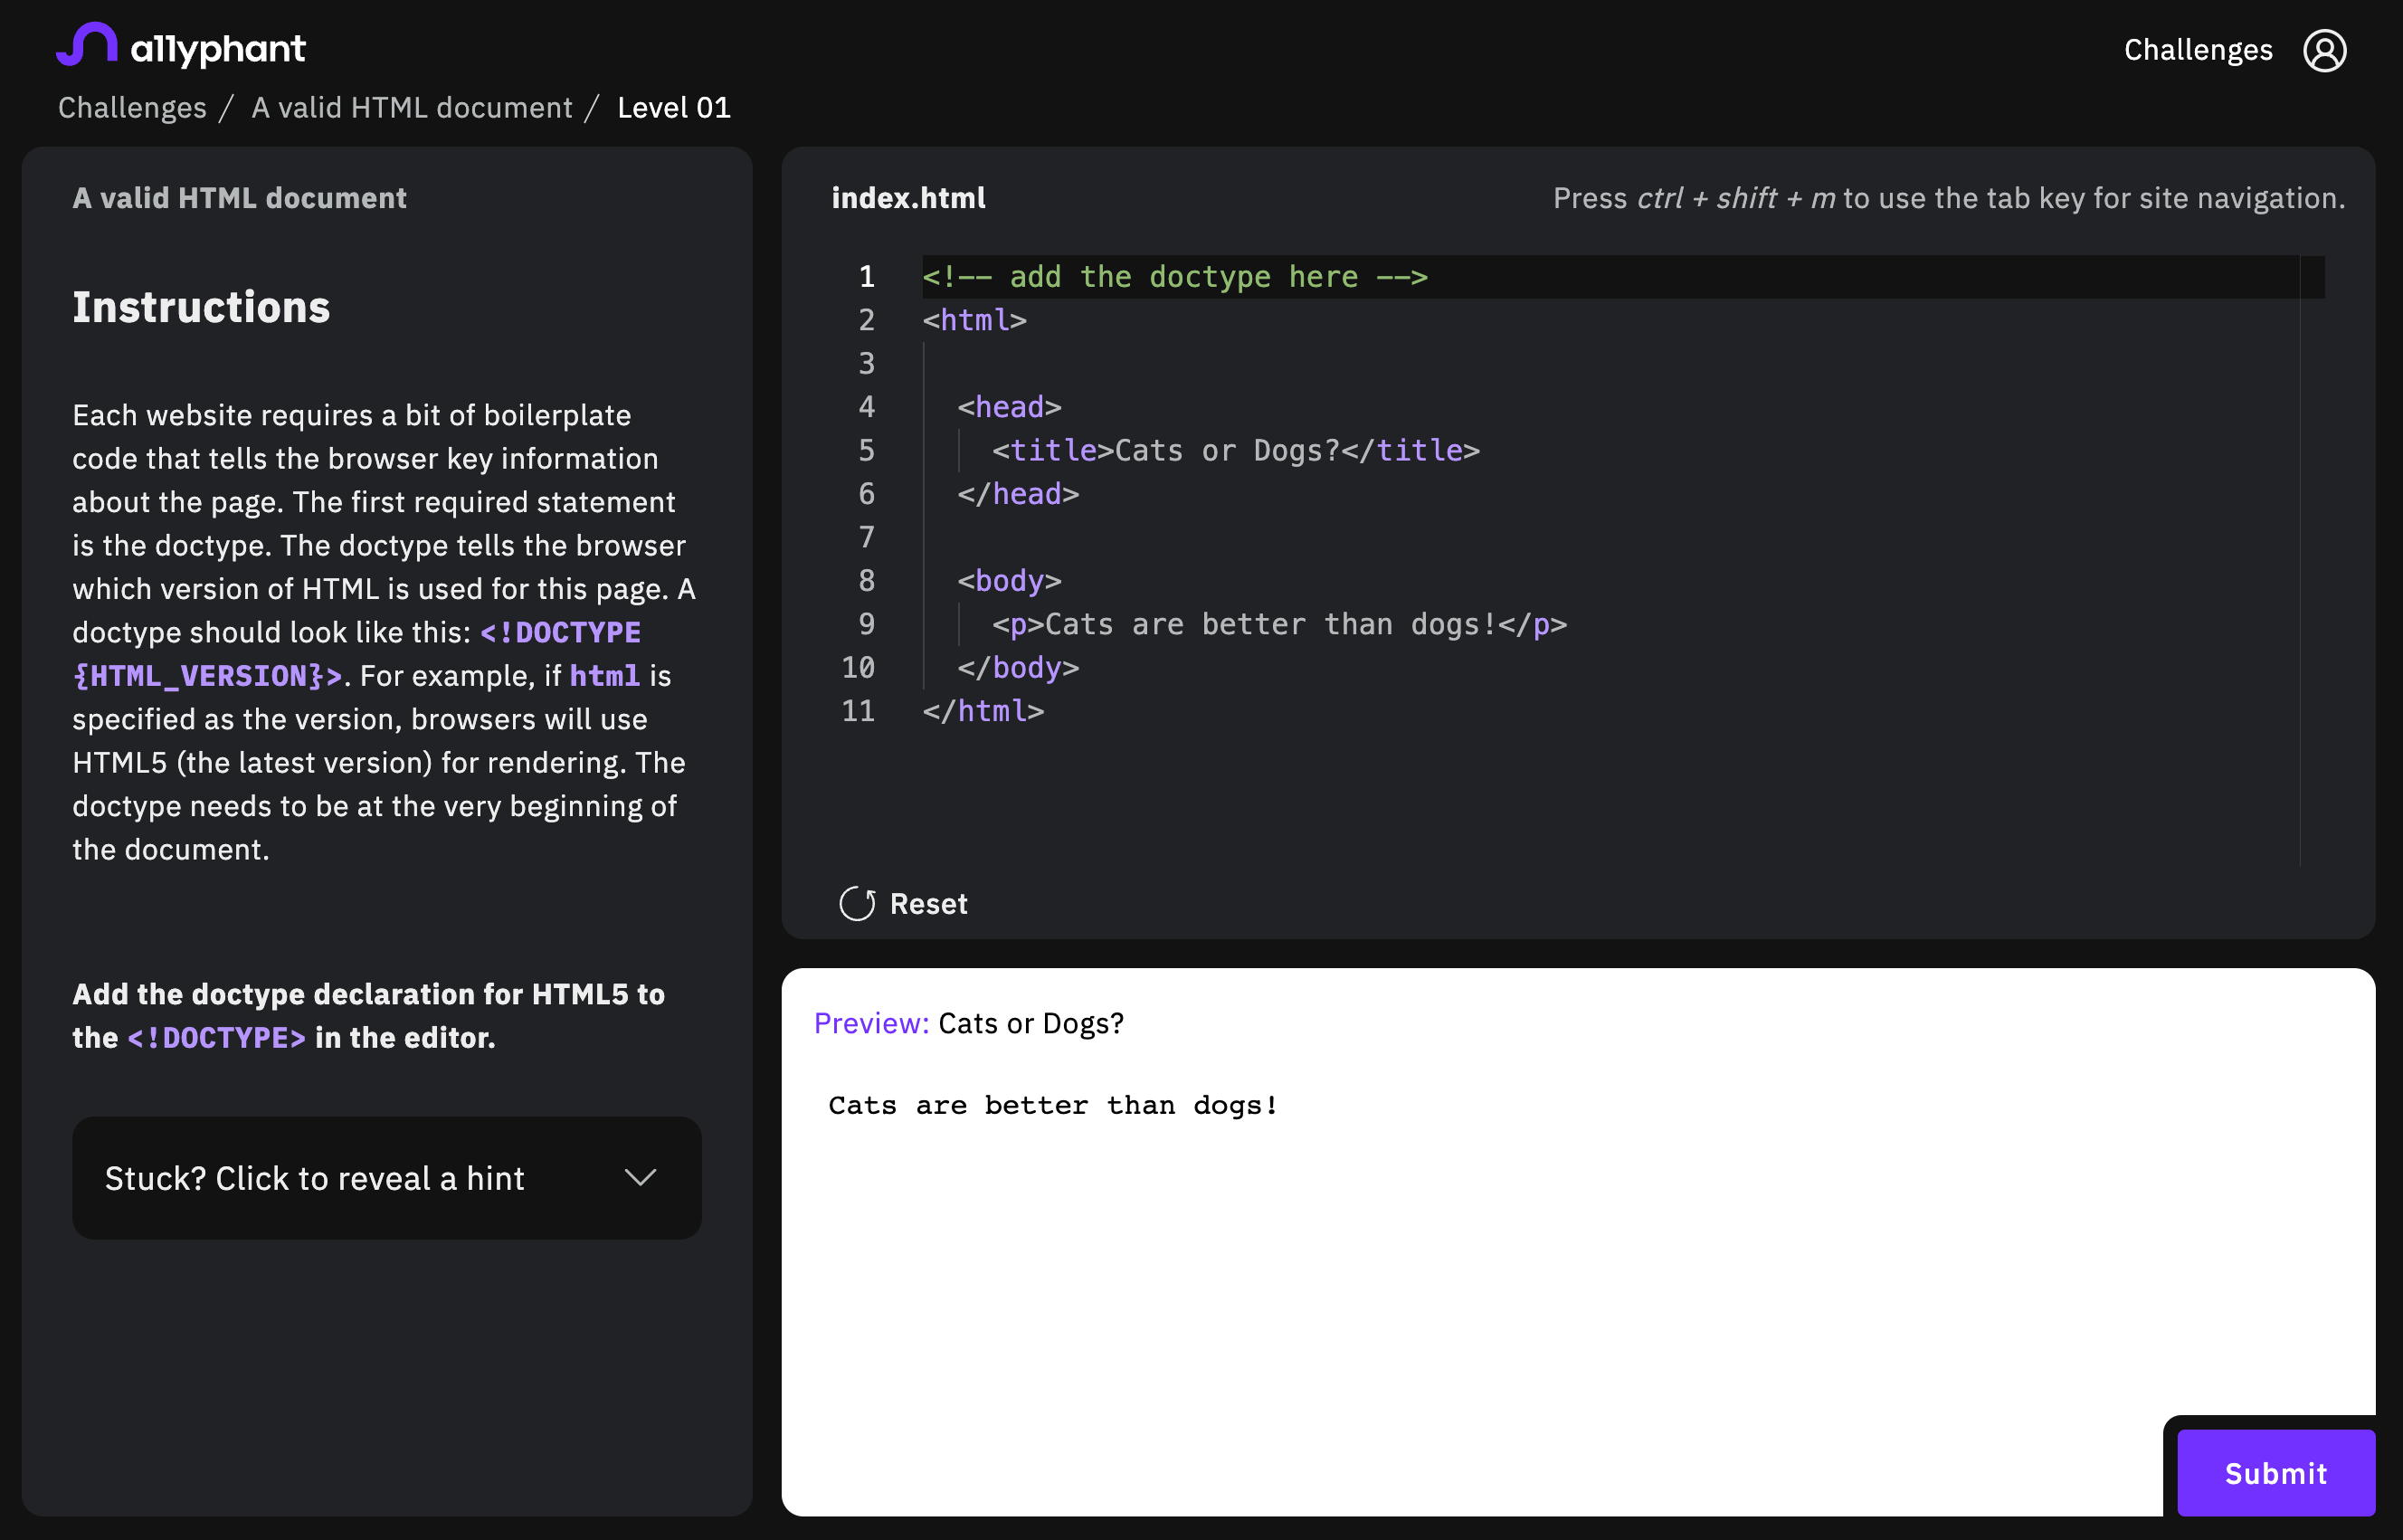This screenshot has width=2403, height=1540.
Task: Click the a11yphant logo
Action: (180, 47)
